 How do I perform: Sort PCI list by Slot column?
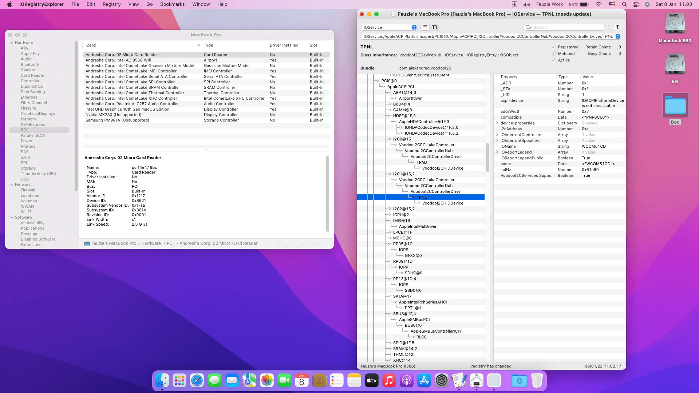click(x=319, y=45)
